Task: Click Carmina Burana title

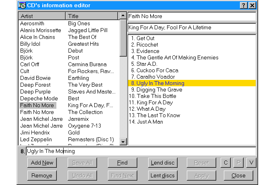Action: click(x=87, y=64)
